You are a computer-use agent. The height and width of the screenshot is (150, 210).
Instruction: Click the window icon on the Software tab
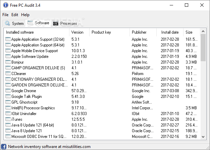(x=30, y=23)
